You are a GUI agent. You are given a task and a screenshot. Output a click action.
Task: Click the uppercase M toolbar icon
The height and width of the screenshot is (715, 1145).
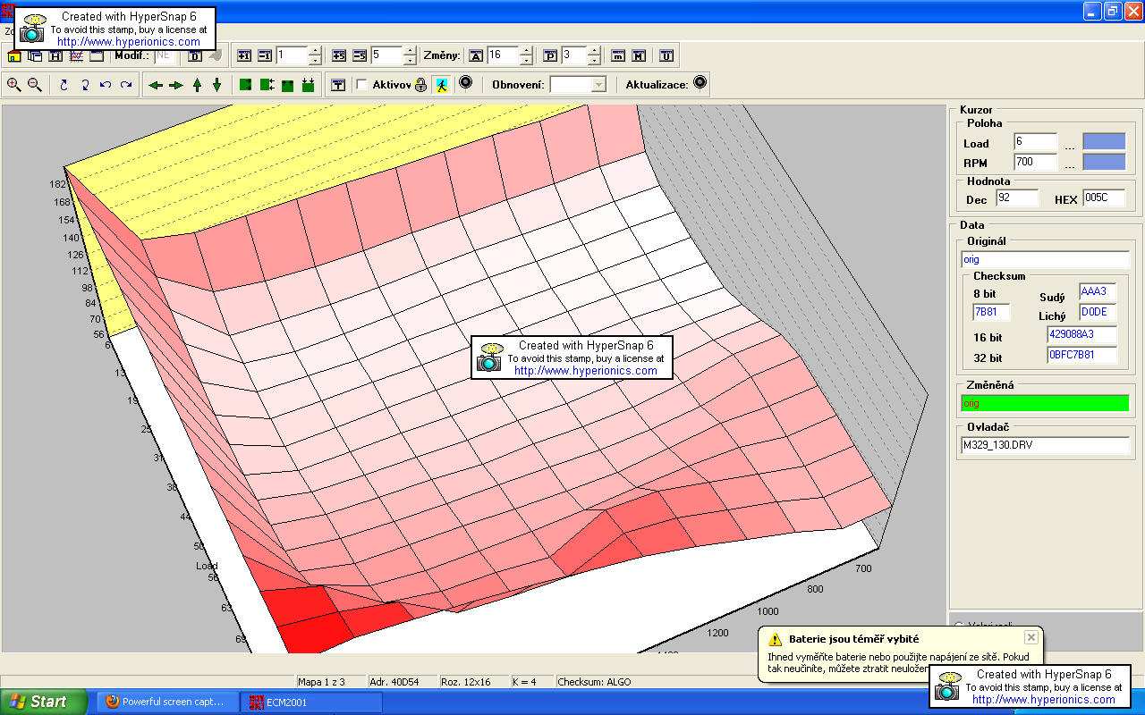[639, 55]
